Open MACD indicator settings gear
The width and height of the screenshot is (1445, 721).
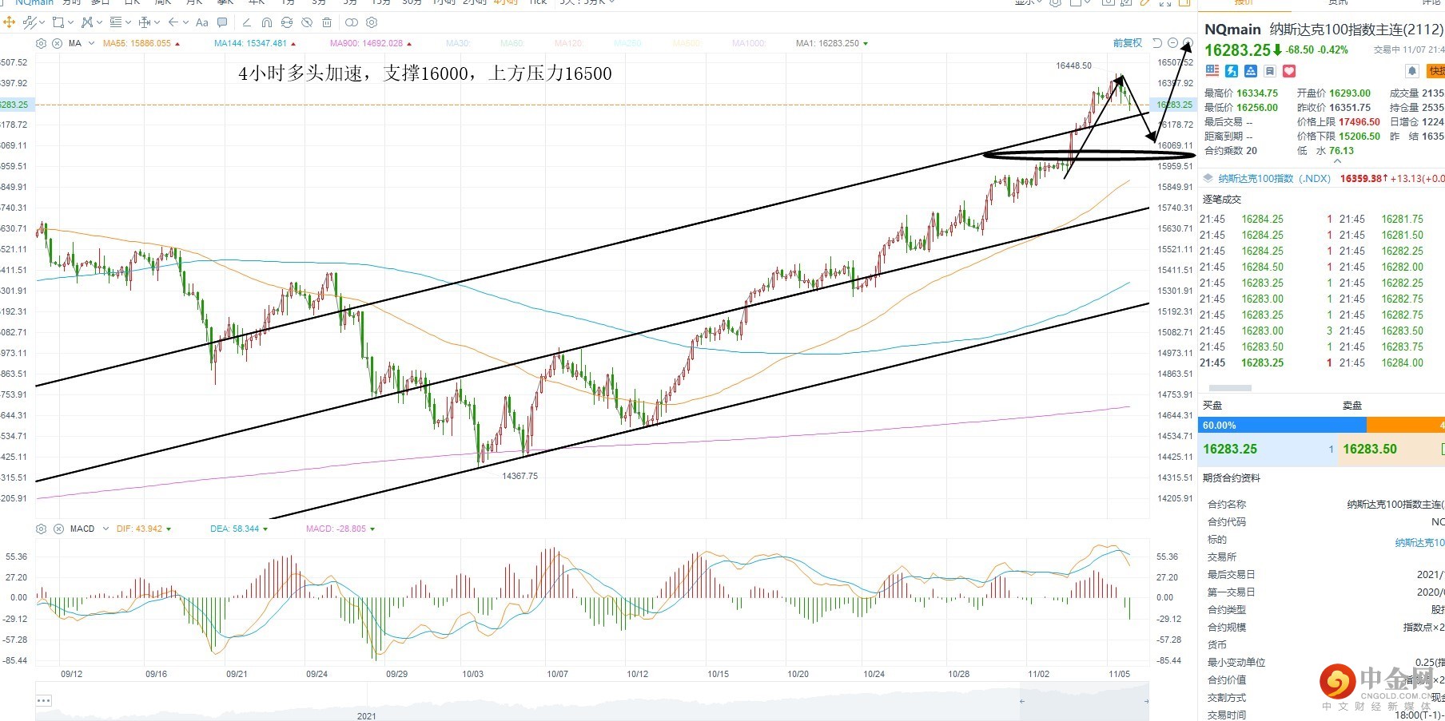[x=42, y=529]
